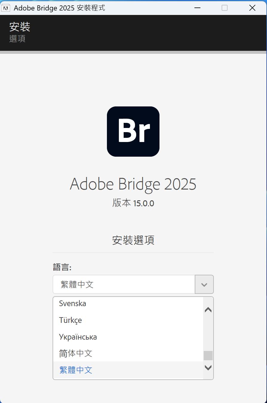
Task: Click the 'Adobe Bridge 2025' product name
Action: (133, 184)
